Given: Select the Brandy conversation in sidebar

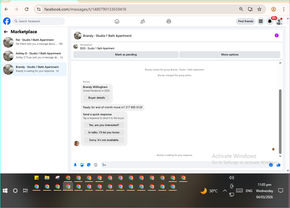Looking at the screenshot, I should (x=34, y=69).
